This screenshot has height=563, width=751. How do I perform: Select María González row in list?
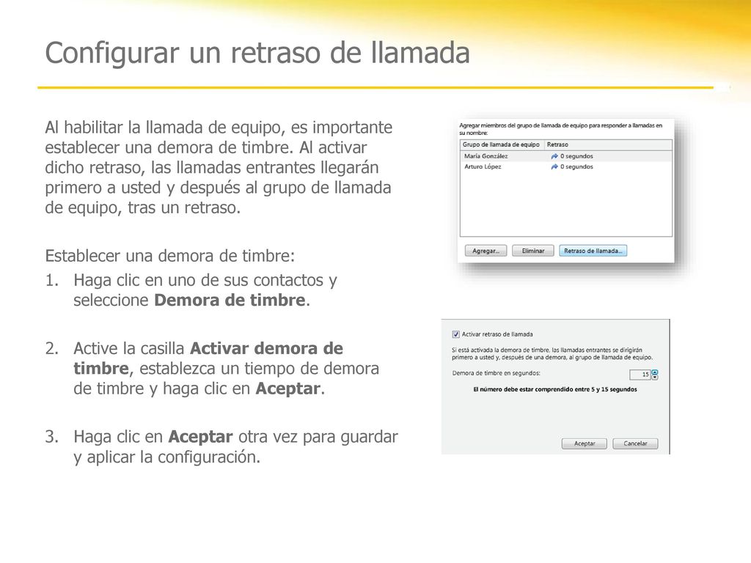click(x=566, y=156)
